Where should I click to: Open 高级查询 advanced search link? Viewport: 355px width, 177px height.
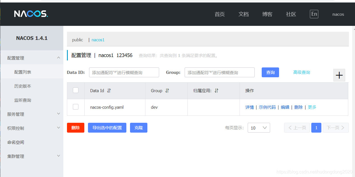click(301, 72)
